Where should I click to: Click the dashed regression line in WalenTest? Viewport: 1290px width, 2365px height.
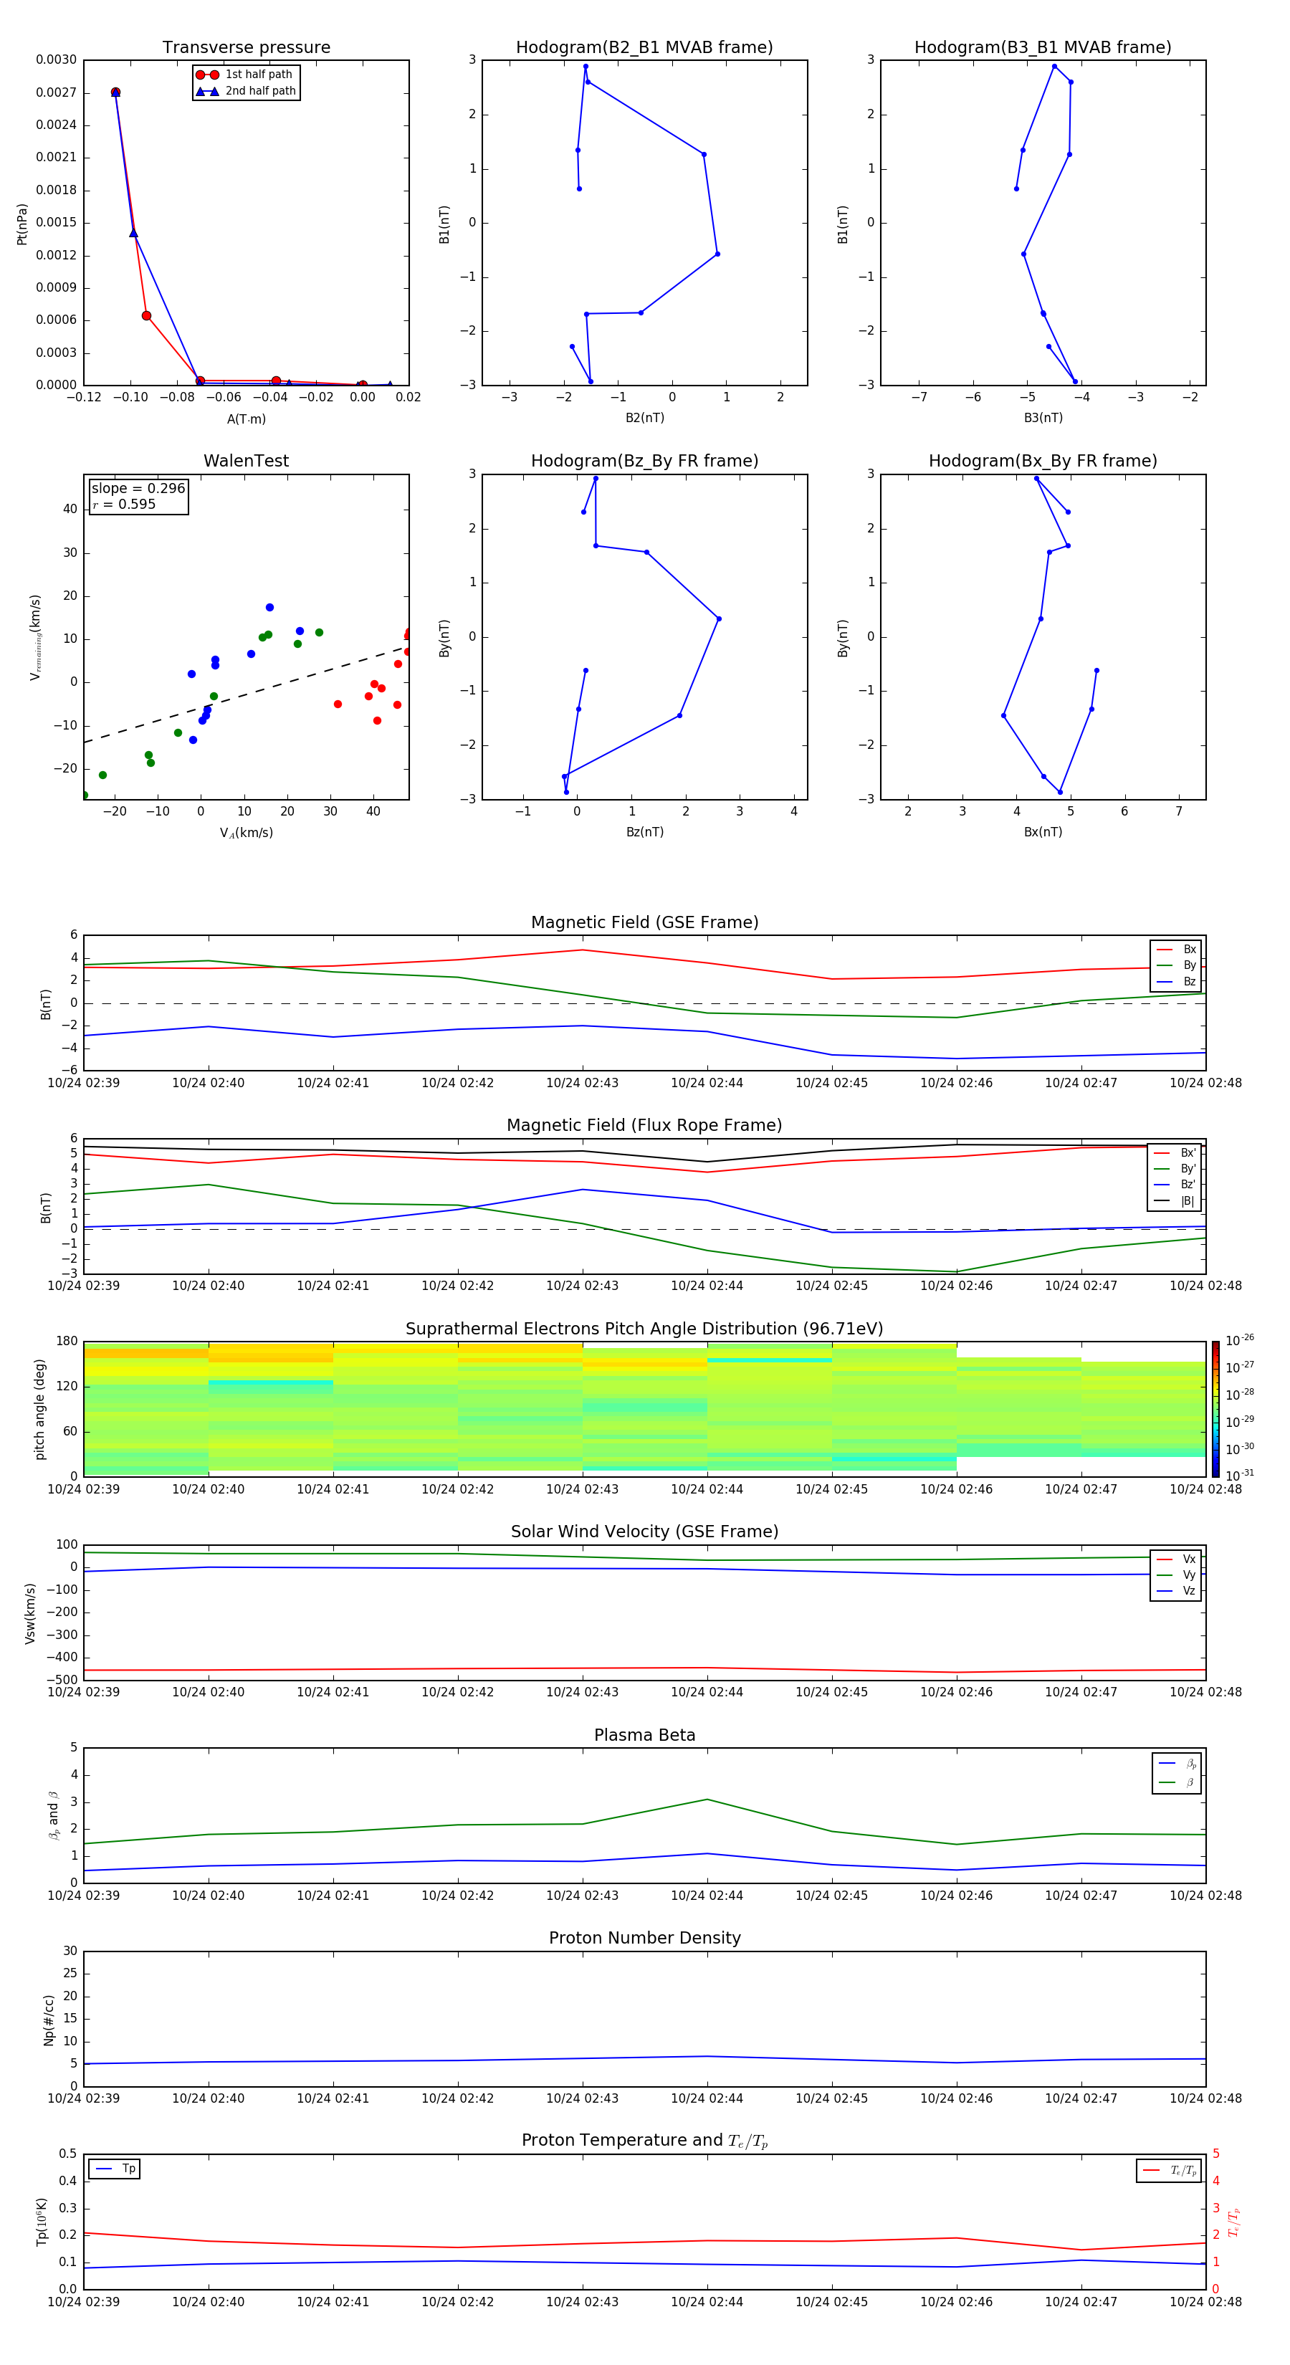[246, 694]
